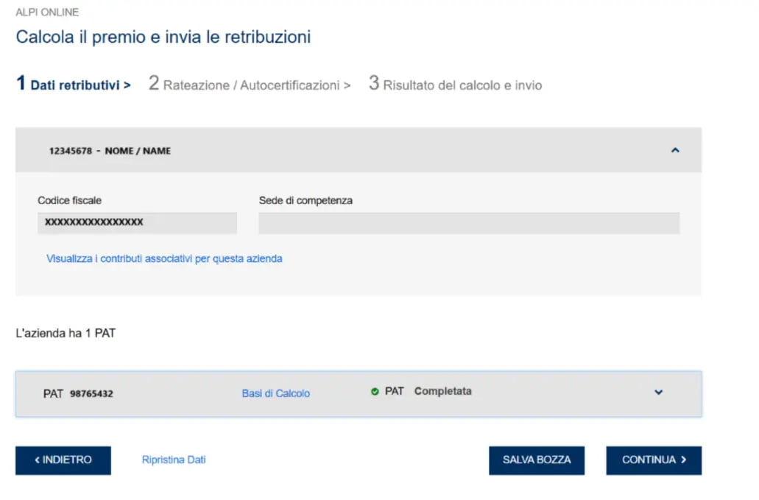Go to step 1 Dati retributivi
The width and height of the screenshot is (759, 500).
tap(74, 85)
